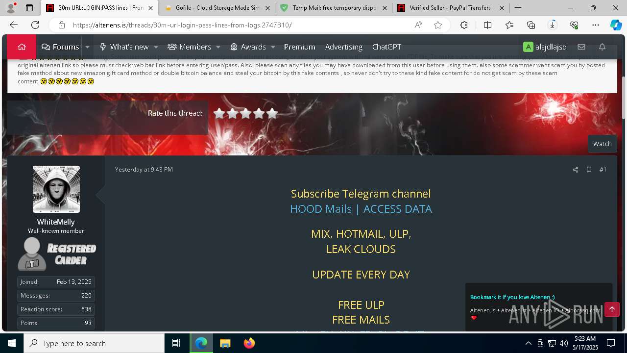Image resolution: width=627 pixels, height=353 pixels.
Task: Open the ChatGPT nav link
Action: (x=386, y=47)
